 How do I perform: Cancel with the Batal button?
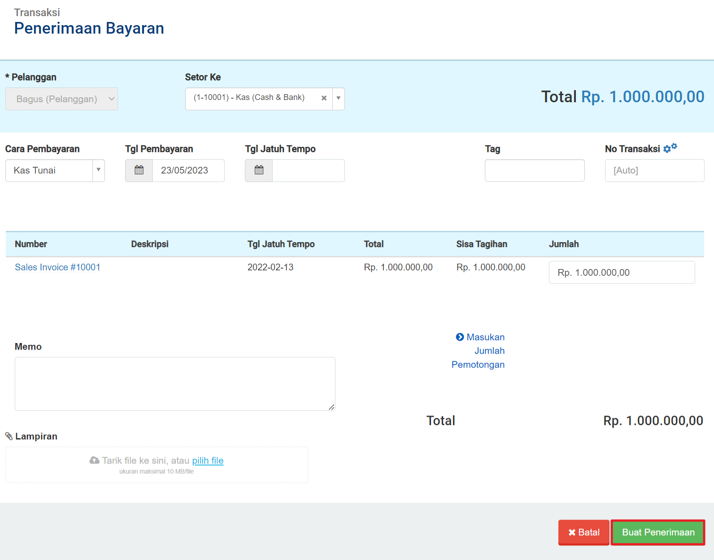coord(583,532)
